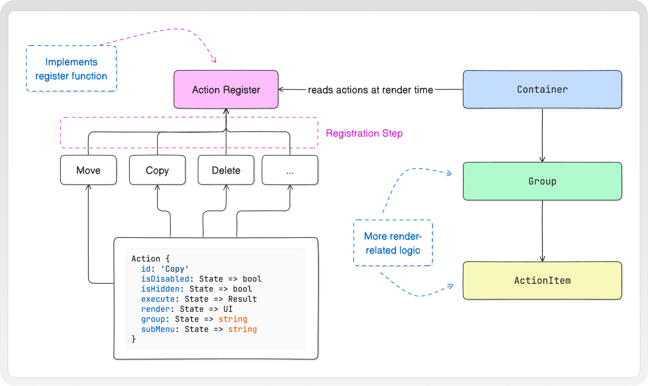Click the isDisabled property line
648x386 pixels.
pyautogui.click(x=201, y=279)
